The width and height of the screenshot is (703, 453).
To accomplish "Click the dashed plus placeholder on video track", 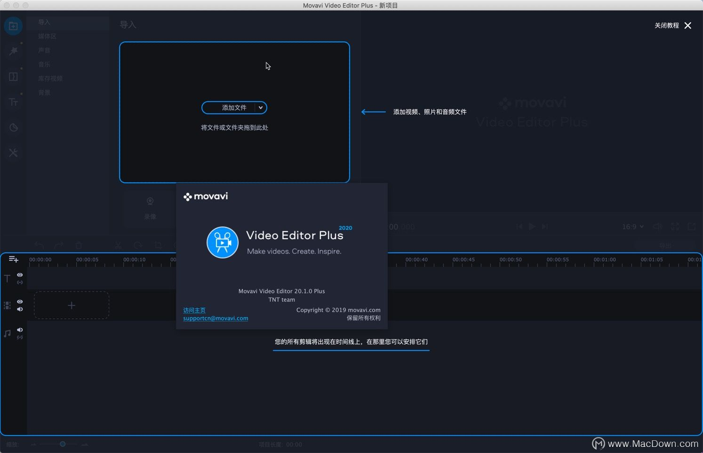I will tap(72, 305).
